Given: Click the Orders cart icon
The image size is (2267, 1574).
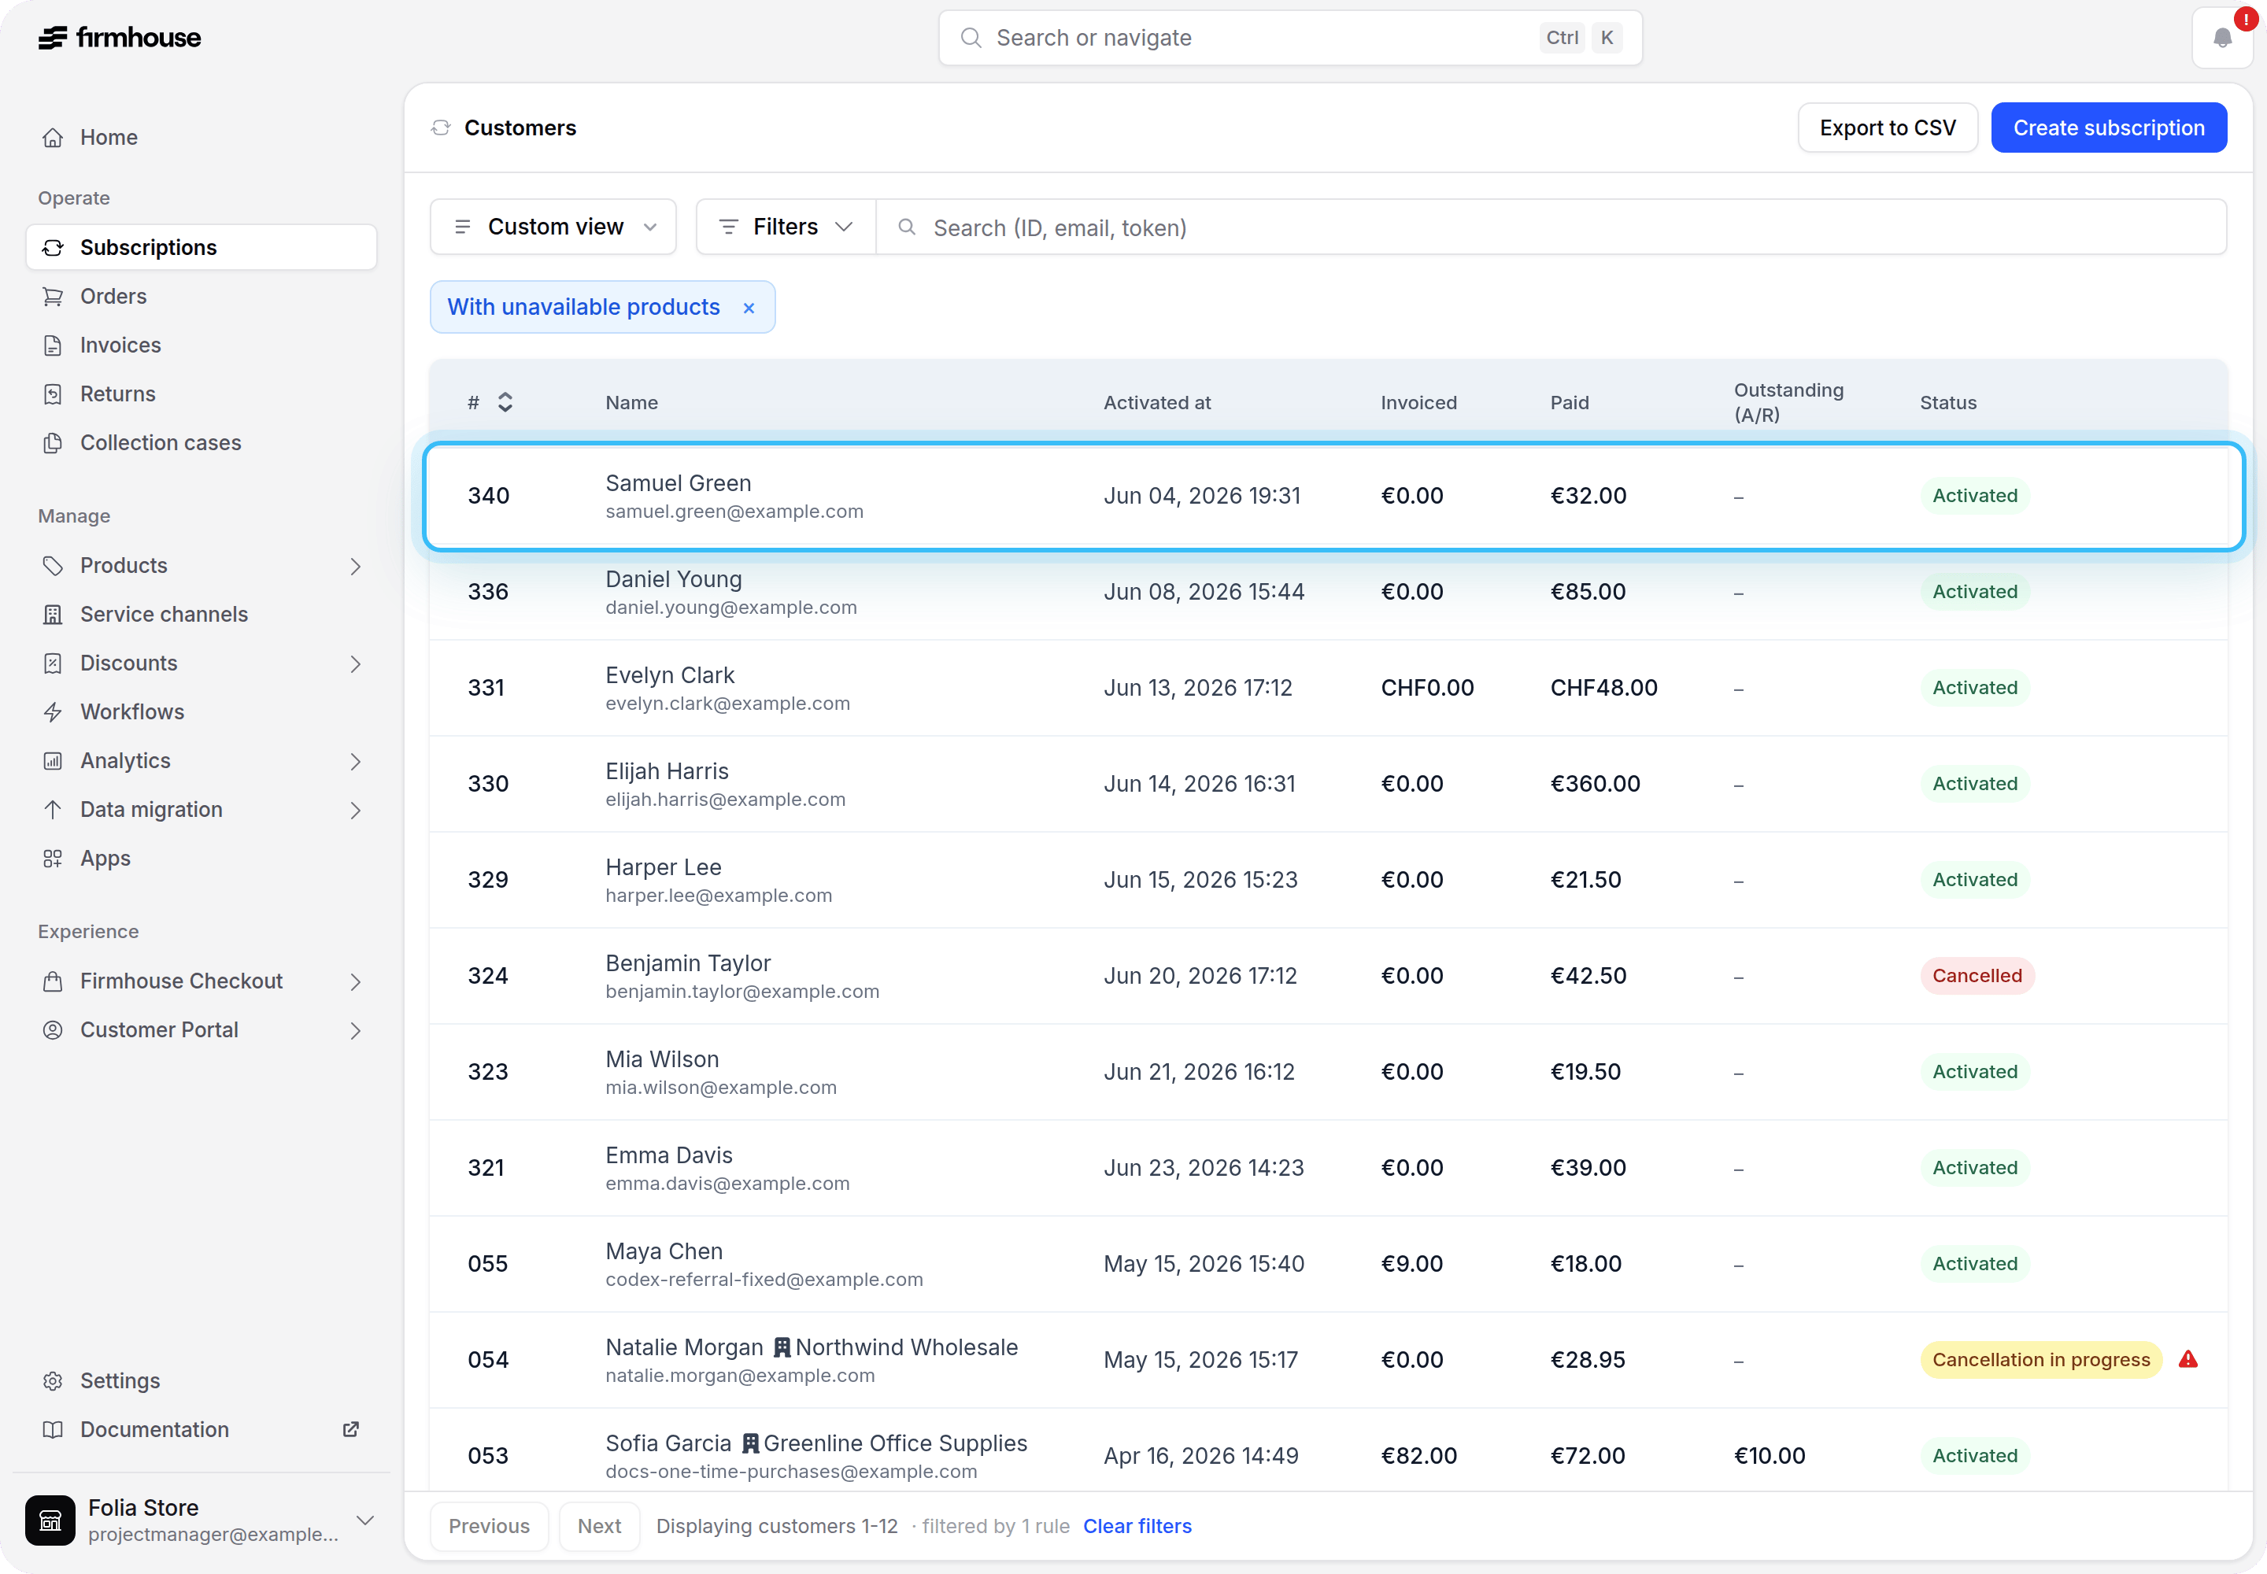Looking at the screenshot, I should pos(54,296).
